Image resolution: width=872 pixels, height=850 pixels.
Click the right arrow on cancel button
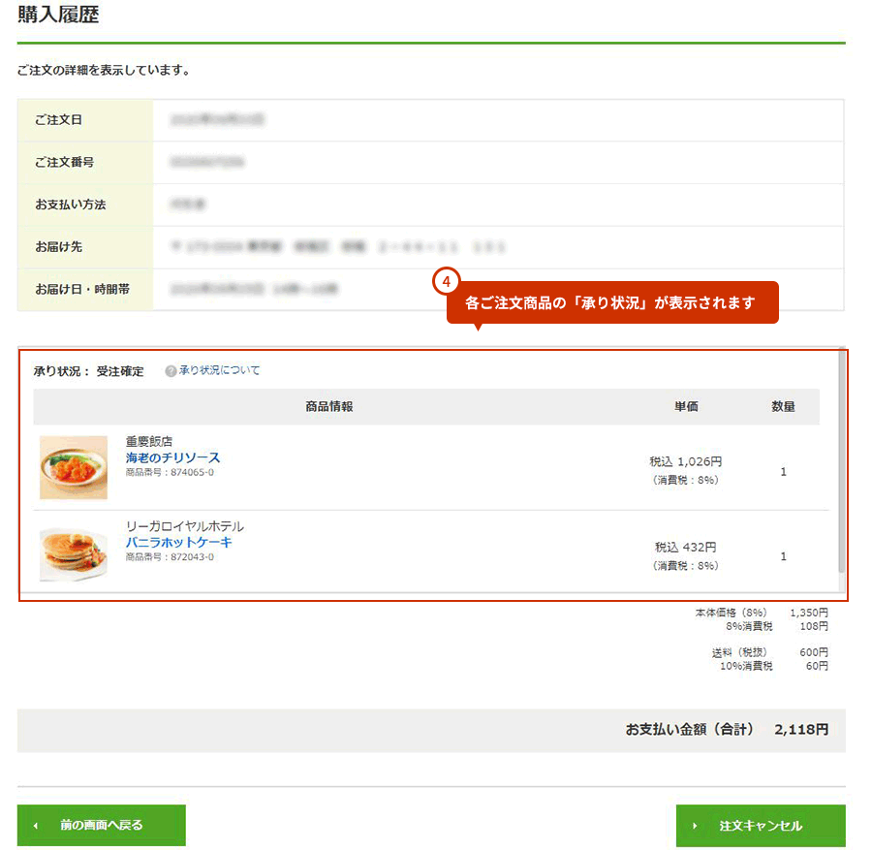(x=695, y=826)
